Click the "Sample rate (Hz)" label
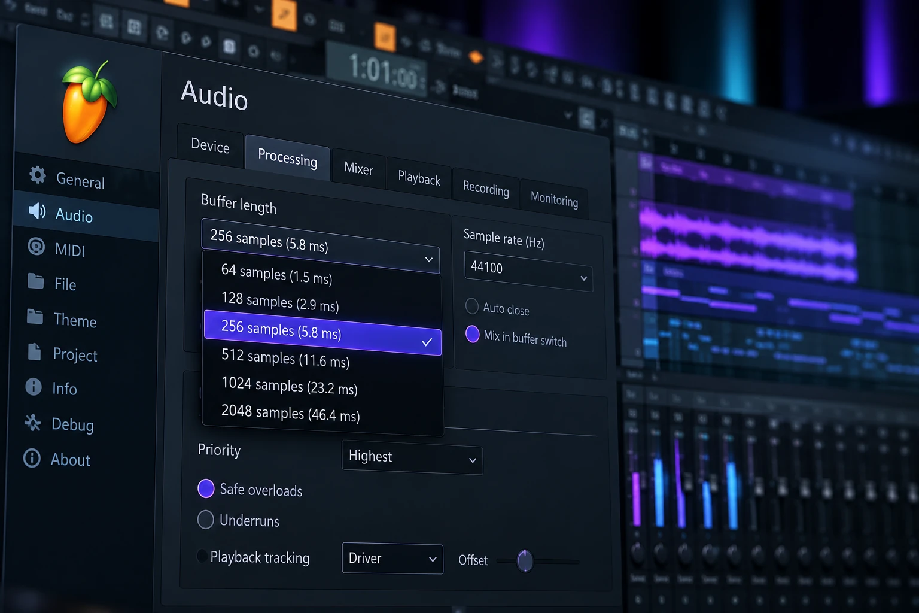 click(504, 238)
